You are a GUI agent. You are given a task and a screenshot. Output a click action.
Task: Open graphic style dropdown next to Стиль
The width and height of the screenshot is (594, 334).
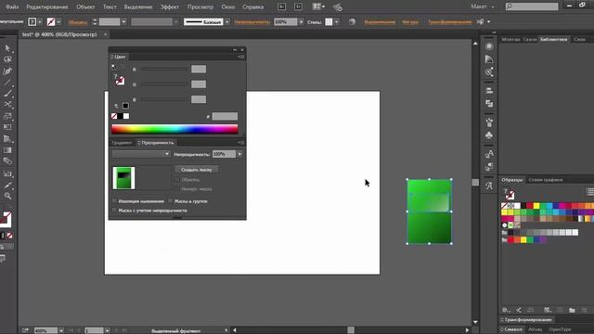[336, 22]
